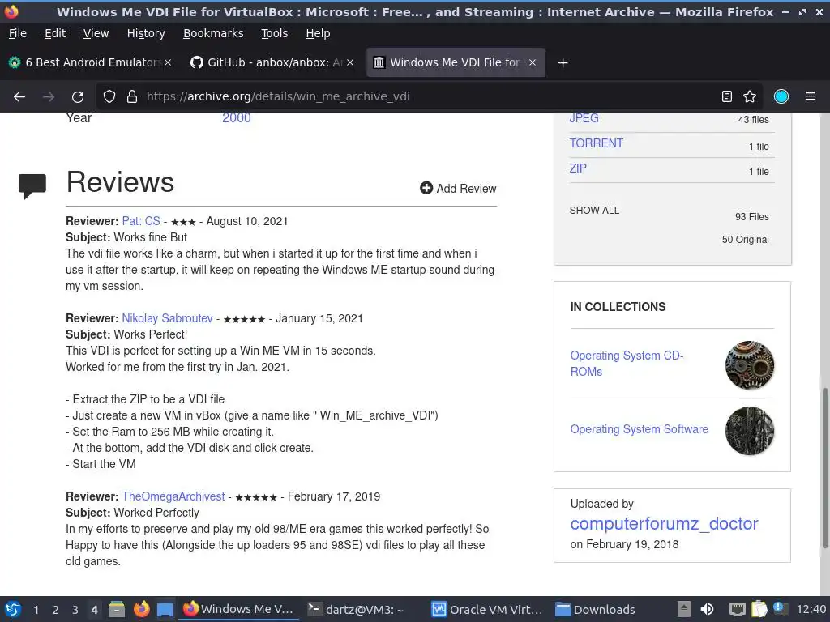Open reviewer Nikolay Sabroutev profile link
830x622 pixels.
tap(167, 318)
